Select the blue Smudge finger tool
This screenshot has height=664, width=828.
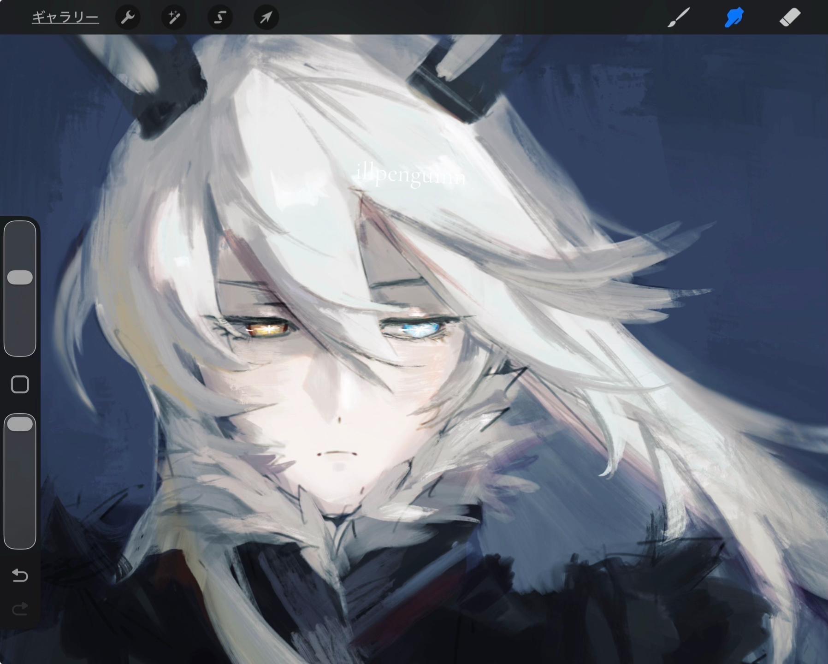click(x=734, y=18)
